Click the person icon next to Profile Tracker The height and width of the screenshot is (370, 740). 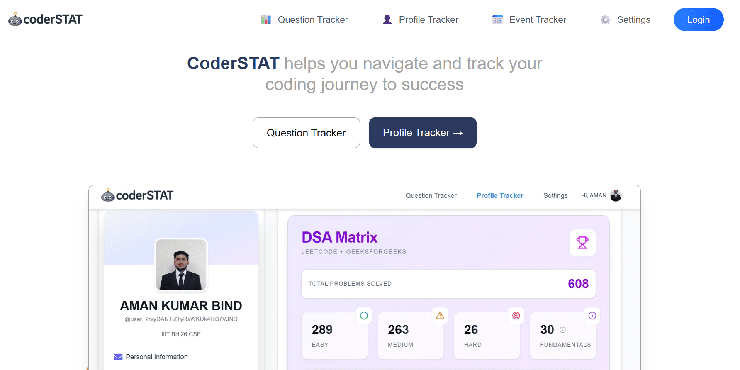[x=387, y=19]
